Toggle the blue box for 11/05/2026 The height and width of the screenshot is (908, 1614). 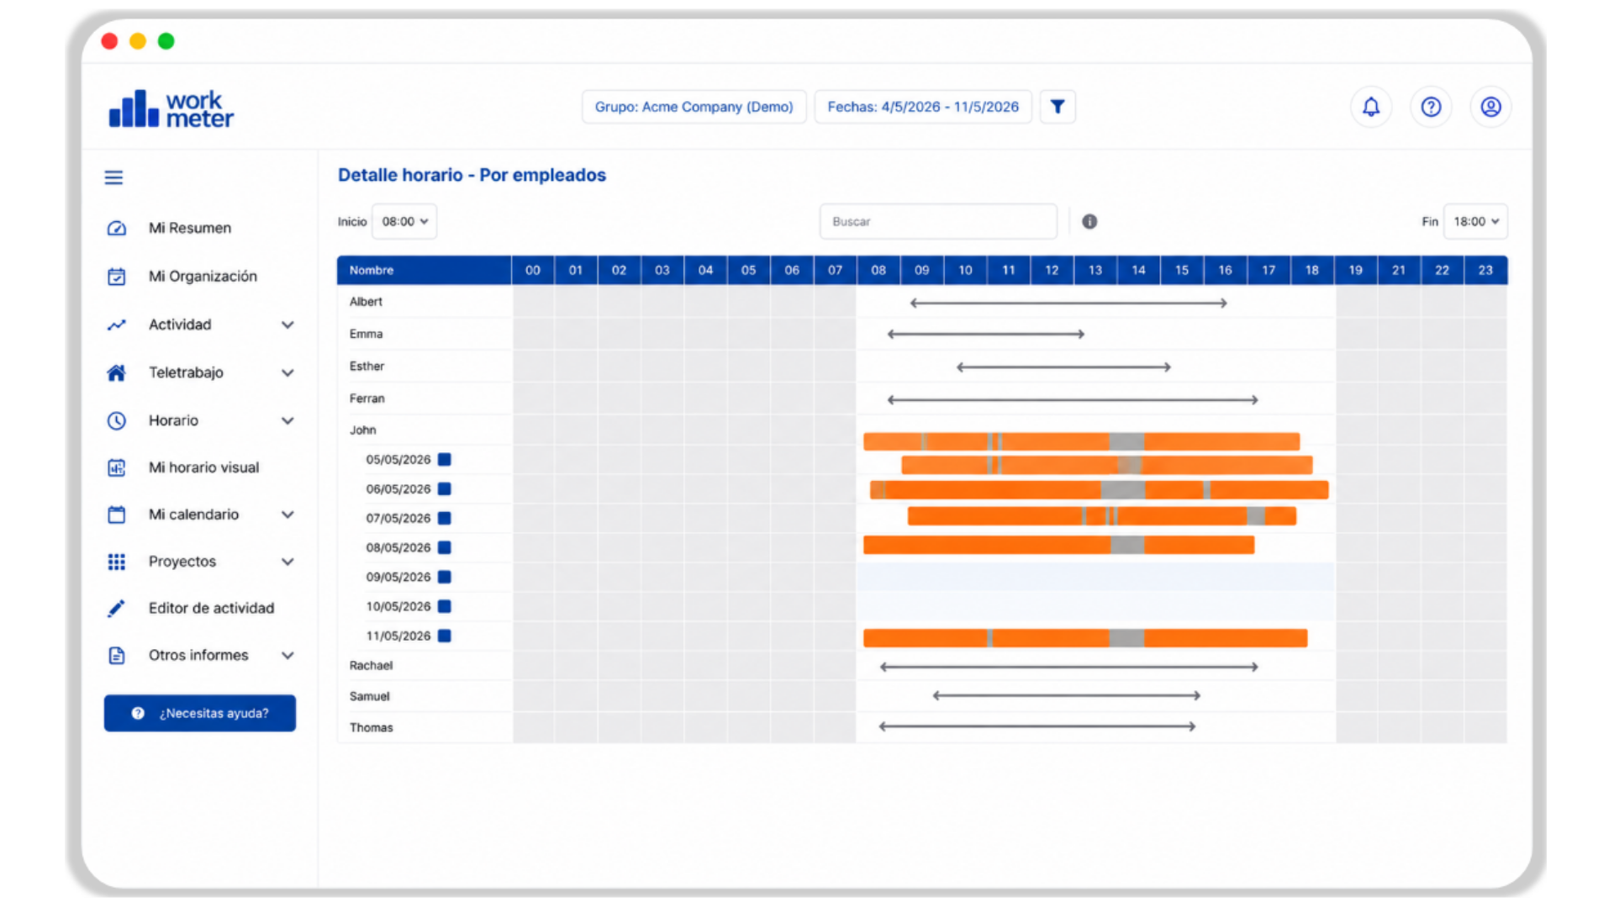(x=445, y=636)
